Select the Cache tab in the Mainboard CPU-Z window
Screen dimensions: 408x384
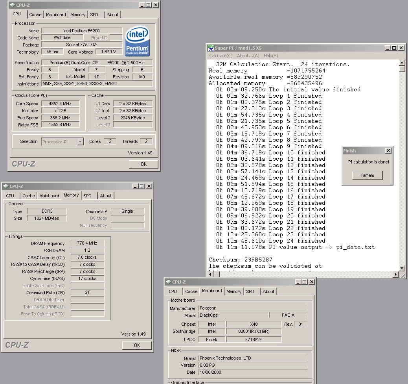pos(191,291)
